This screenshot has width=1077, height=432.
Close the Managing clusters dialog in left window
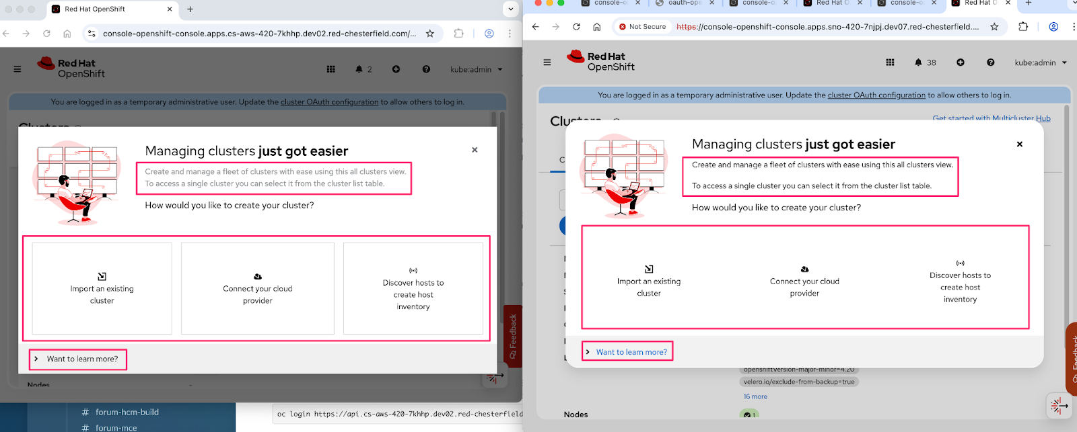click(x=475, y=150)
